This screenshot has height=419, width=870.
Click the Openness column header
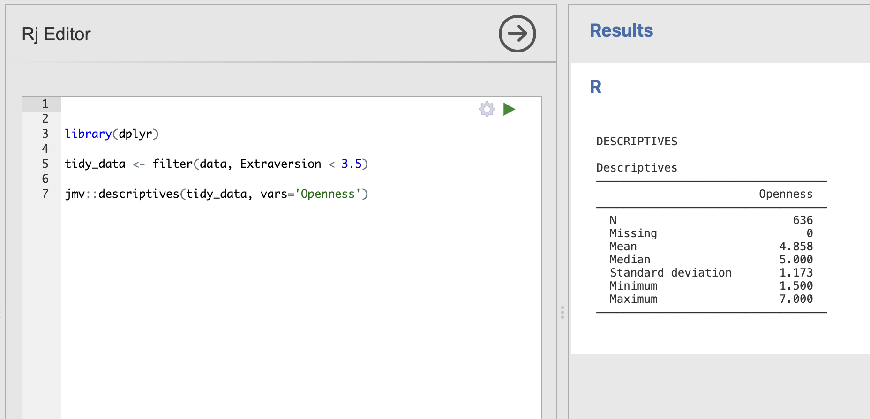pos(786,194)
